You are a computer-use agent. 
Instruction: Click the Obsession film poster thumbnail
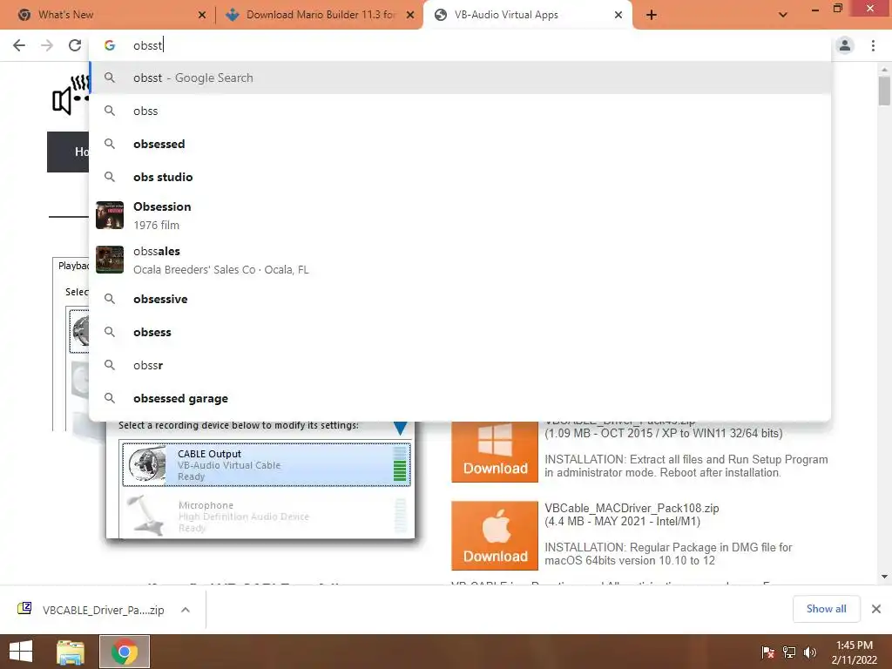click(x=110, y=215)
